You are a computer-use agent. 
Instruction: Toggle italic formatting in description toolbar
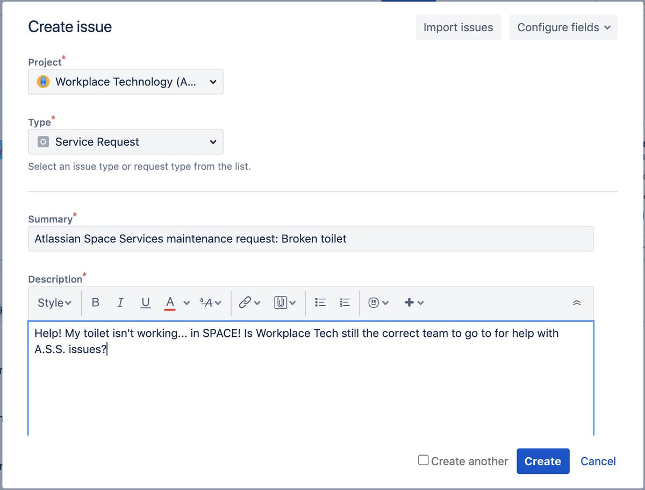point(120,302)
